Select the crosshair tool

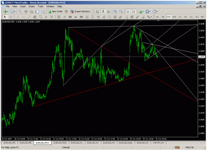coord(11,17)
